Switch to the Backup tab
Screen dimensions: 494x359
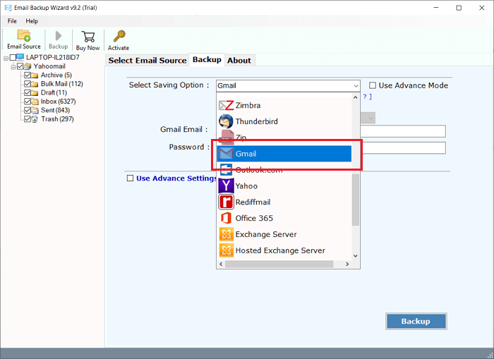(x=207, y=59)
